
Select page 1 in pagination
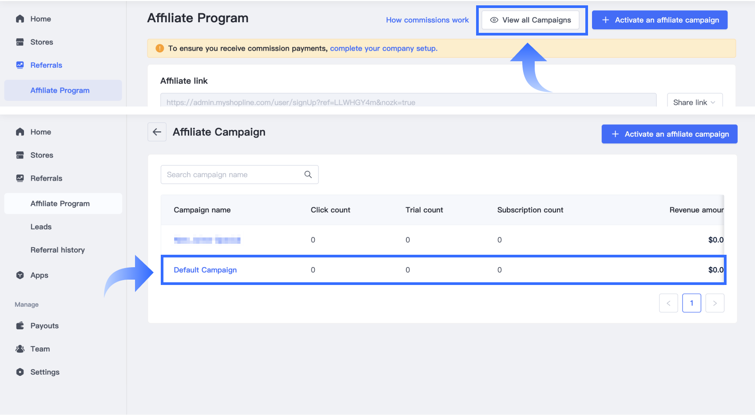[x=691, y=303]
